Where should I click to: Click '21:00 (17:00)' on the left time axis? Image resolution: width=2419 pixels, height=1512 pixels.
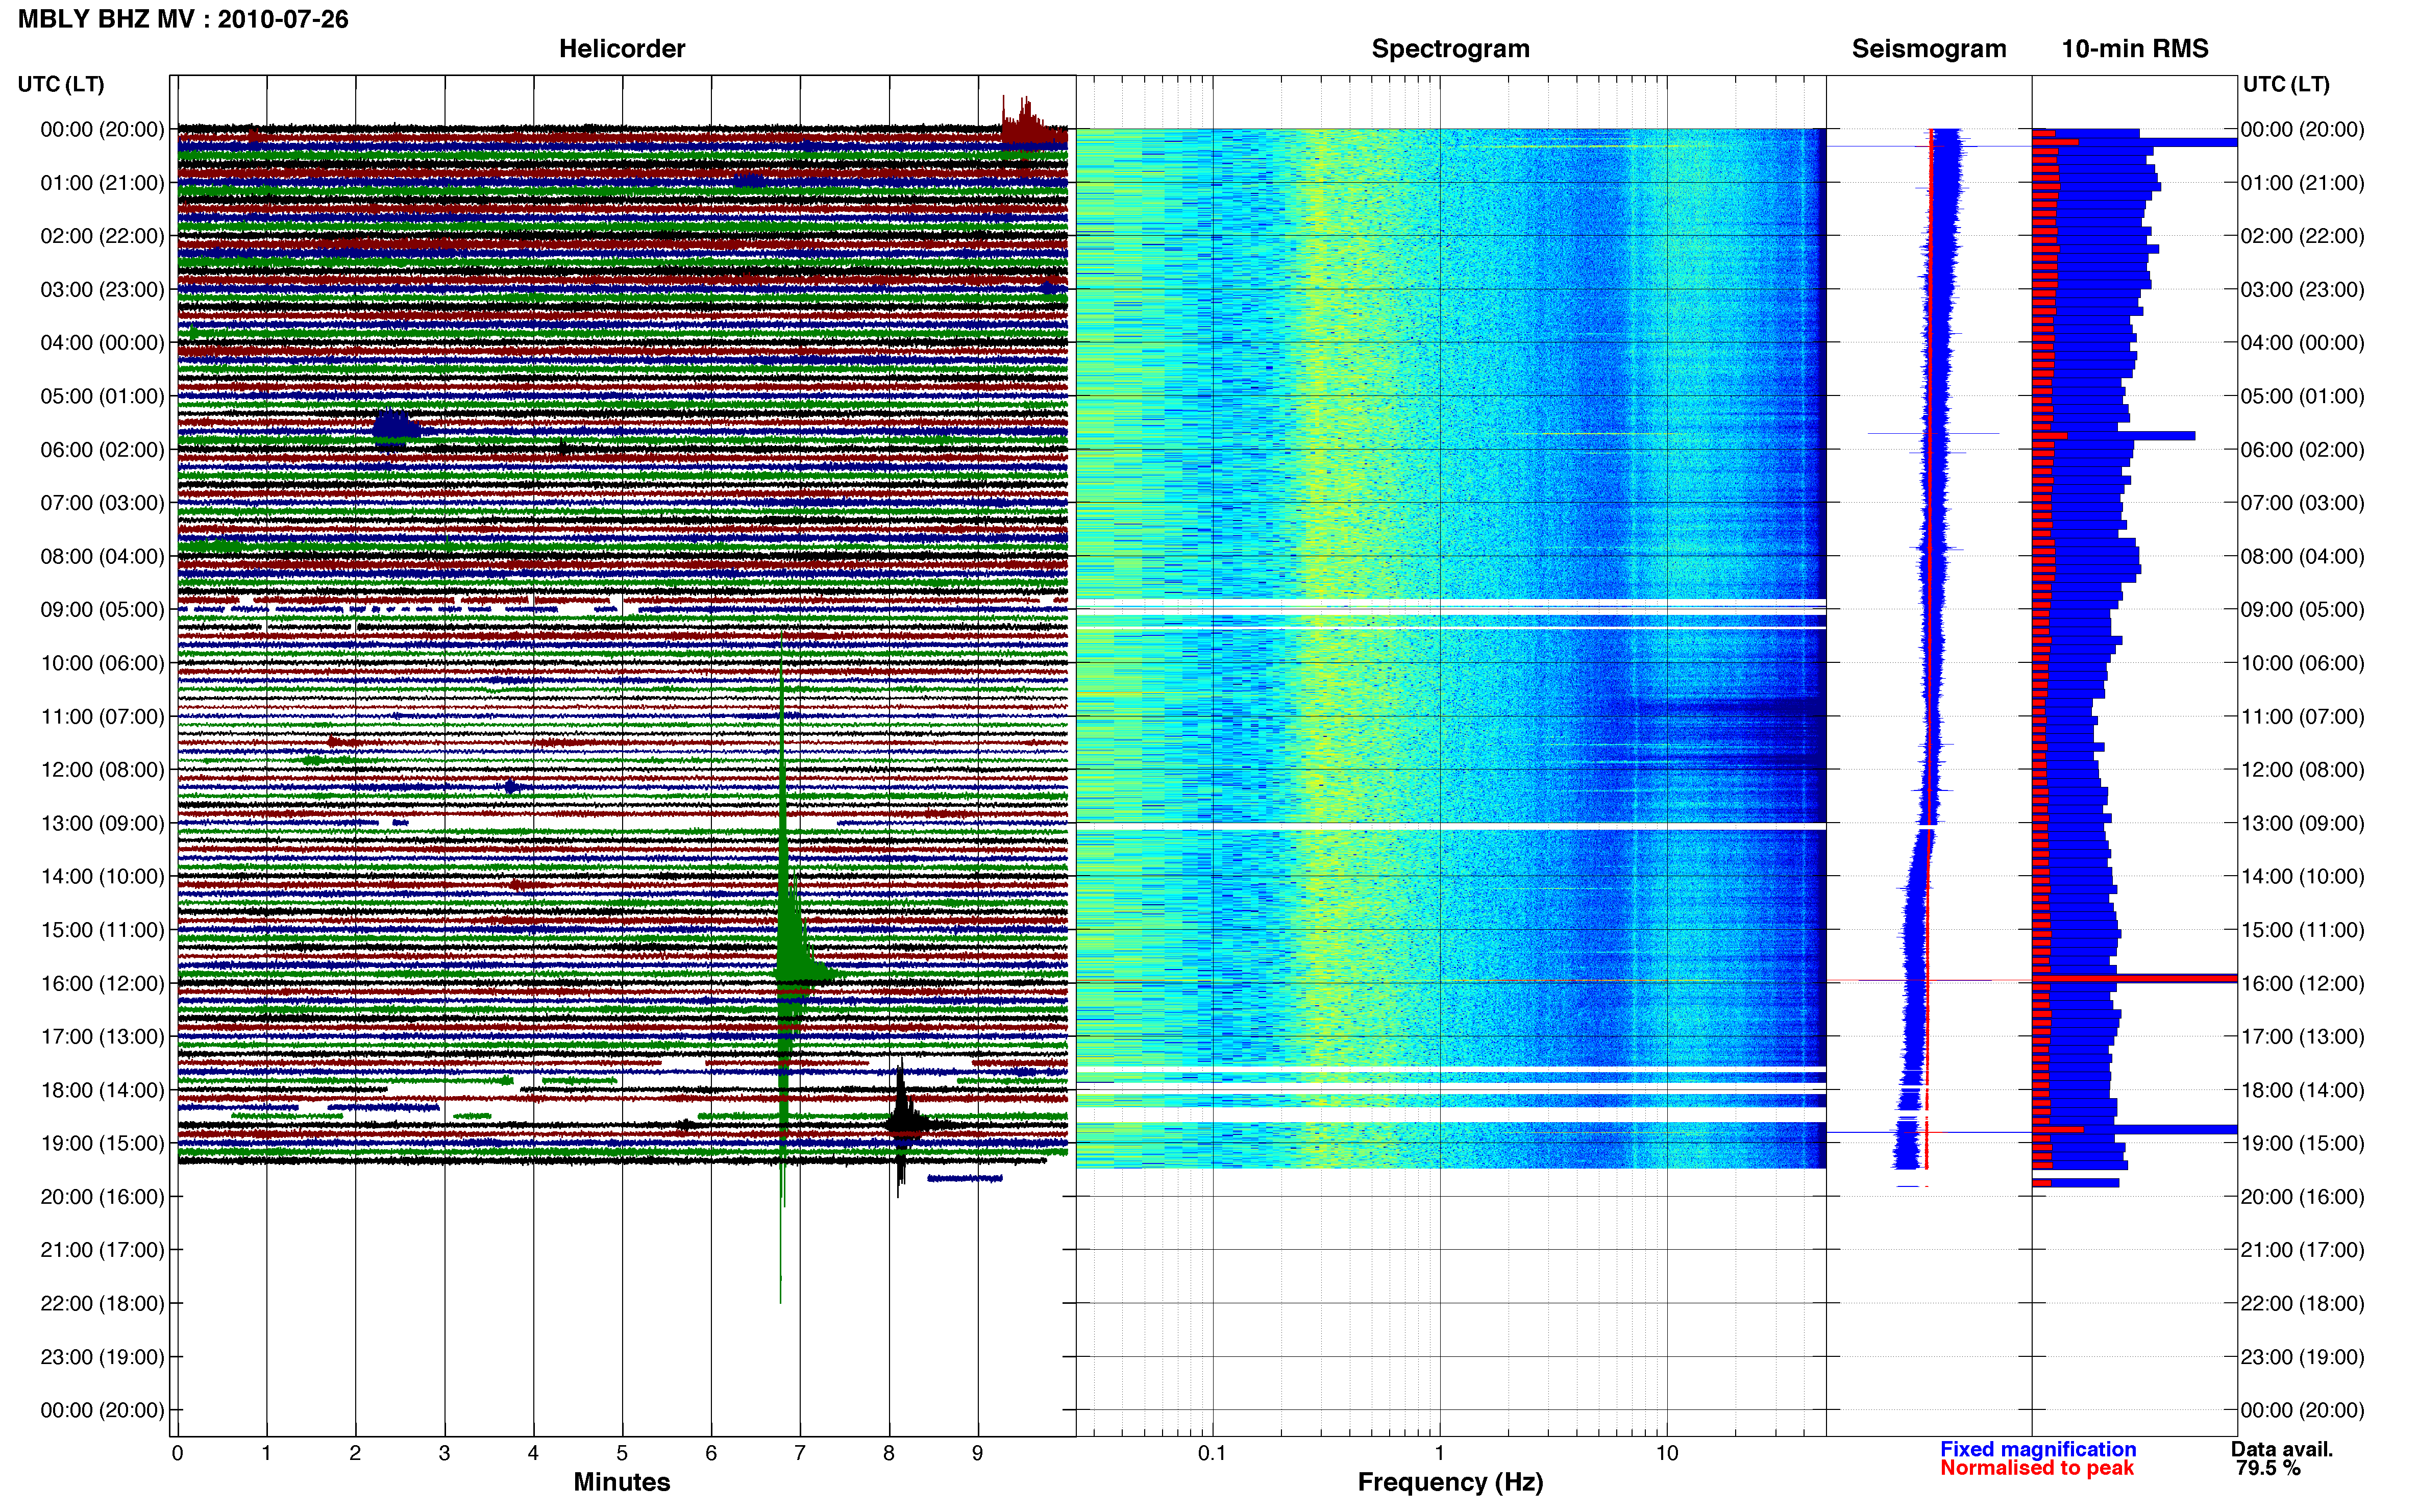pos(102,1250)
